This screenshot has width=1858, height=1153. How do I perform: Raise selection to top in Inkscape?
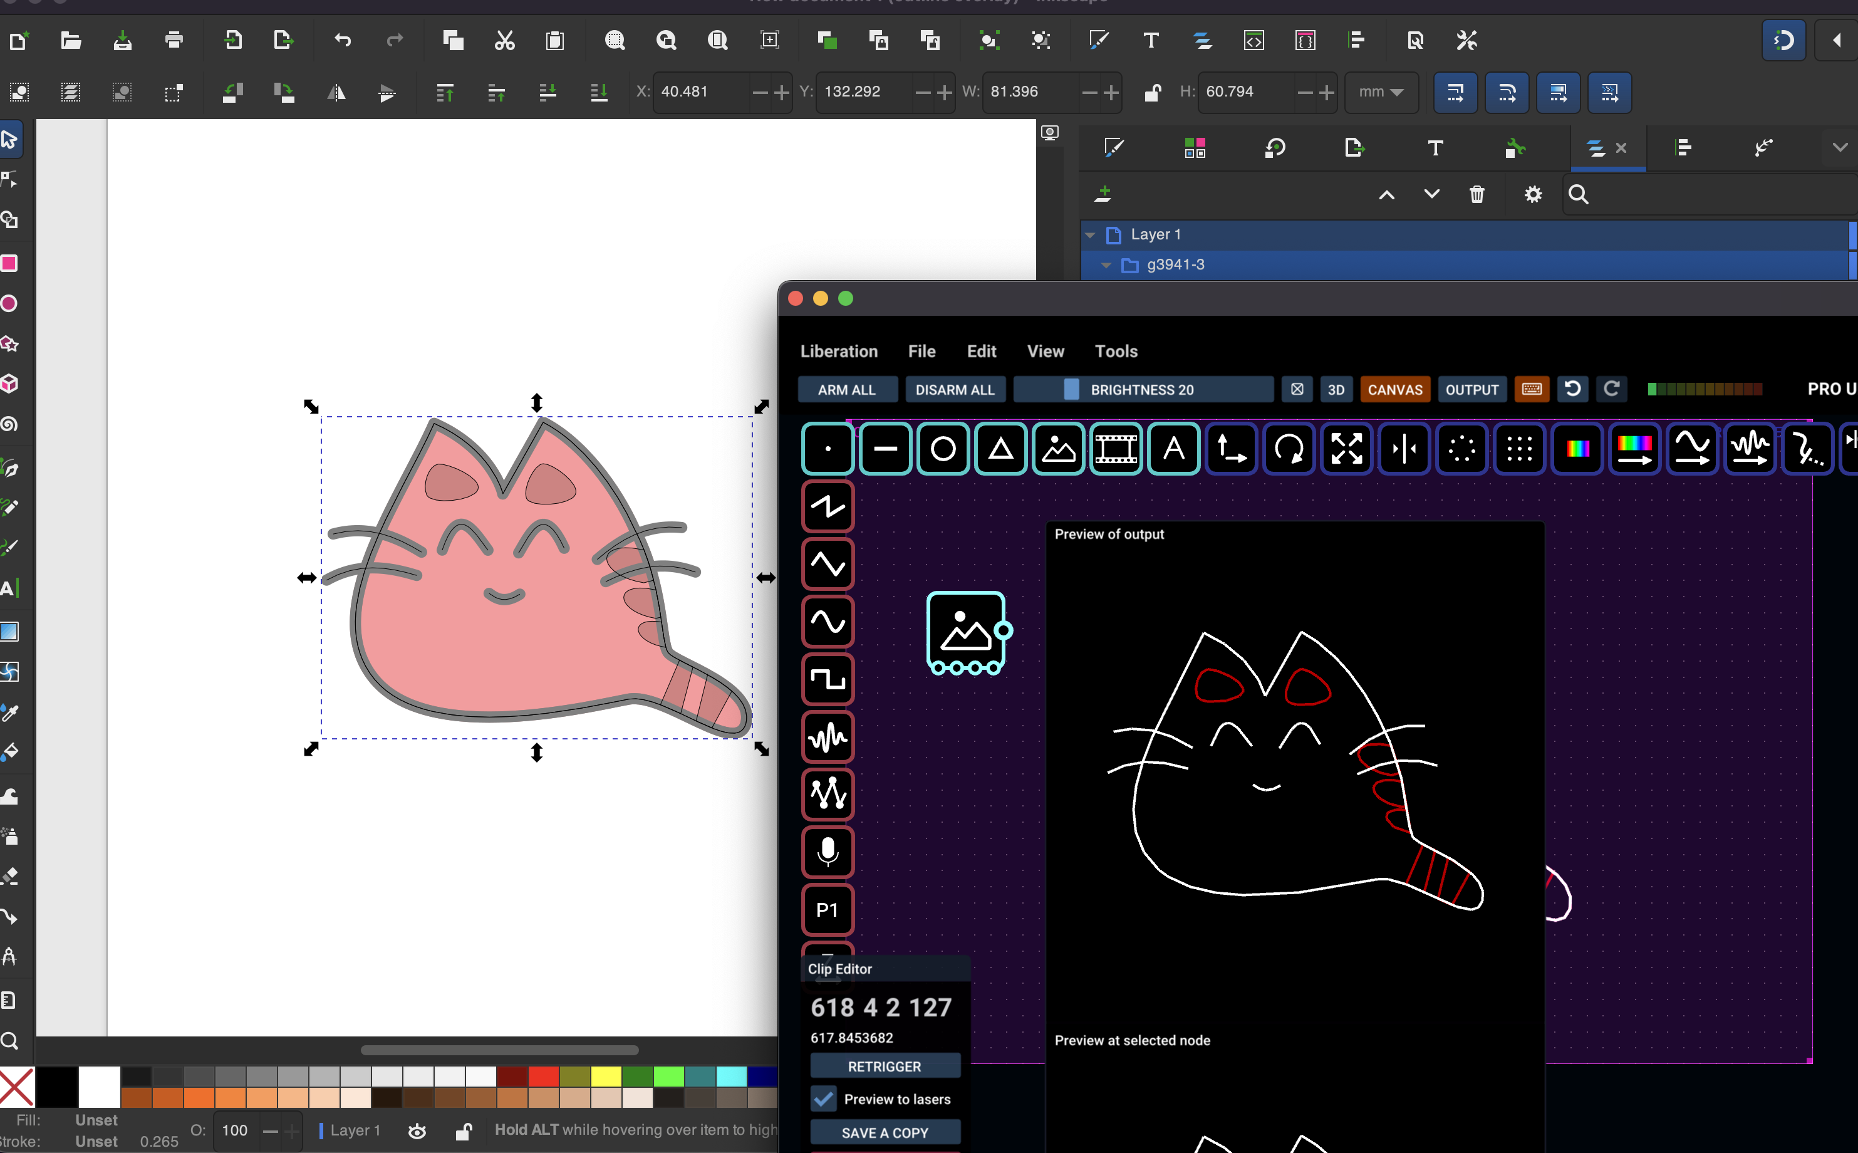[445, 93]
